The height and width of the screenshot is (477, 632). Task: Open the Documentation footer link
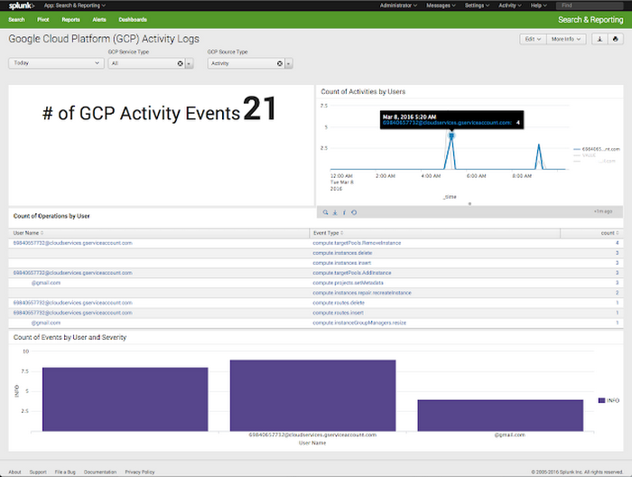point(100,472)
